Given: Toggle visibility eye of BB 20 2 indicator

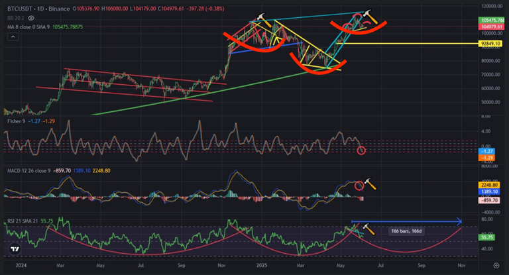Looking at the screenshot, I should point(31,18).
